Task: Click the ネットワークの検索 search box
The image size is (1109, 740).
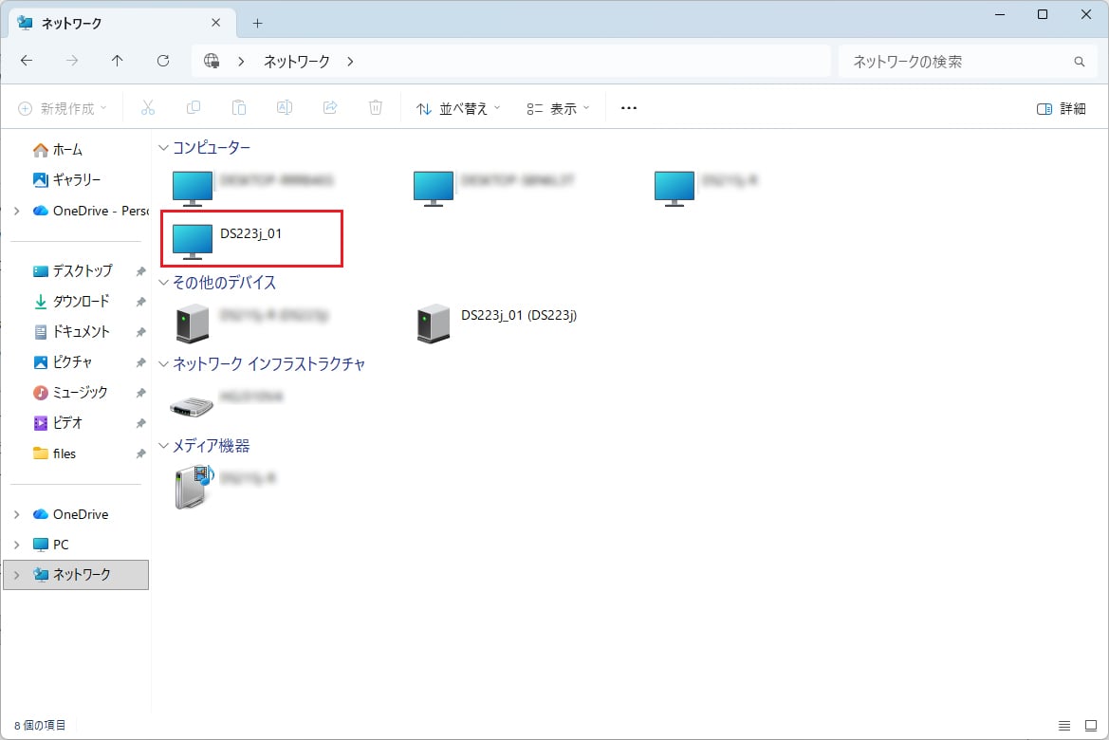Action: [x=958, y=62]
